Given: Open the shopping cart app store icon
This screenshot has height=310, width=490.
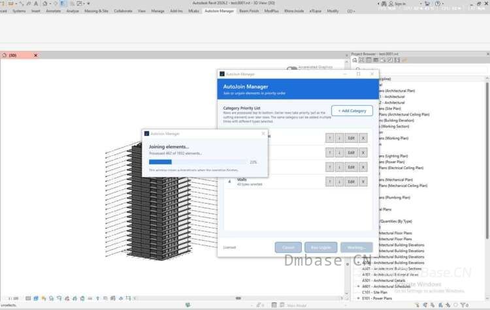Looking at the screenshot, I should coord(427,3).
